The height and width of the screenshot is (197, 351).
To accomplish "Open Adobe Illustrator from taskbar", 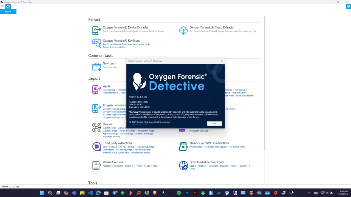I will (195, 193).
